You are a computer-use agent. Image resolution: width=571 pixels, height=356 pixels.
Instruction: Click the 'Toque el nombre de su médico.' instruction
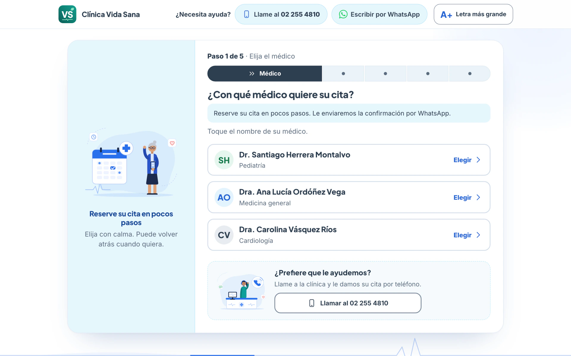[x=258, y=131]
